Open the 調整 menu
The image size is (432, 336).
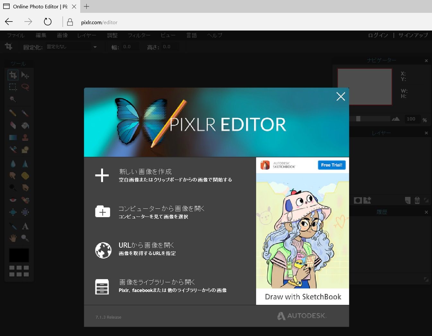[112, 35]
